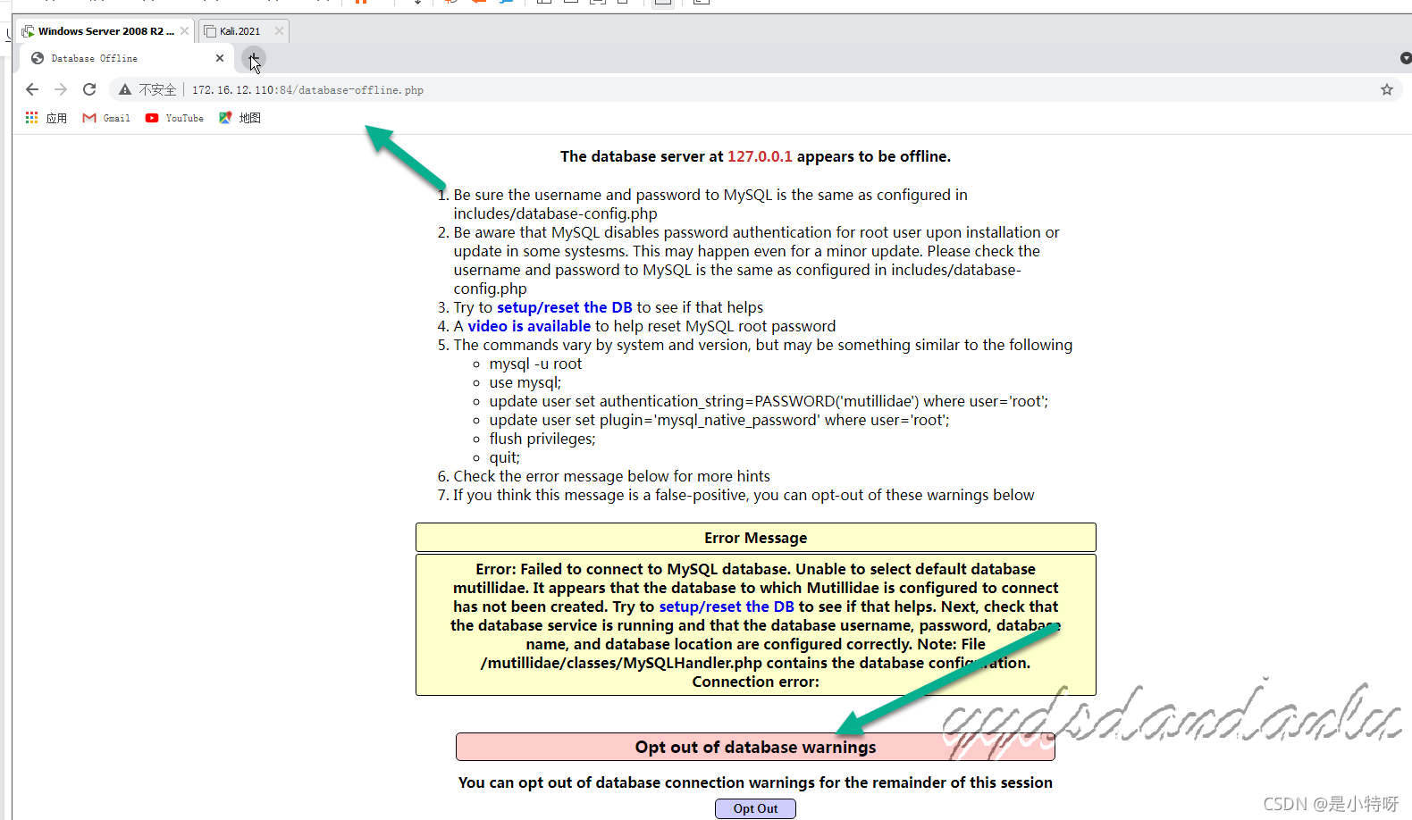Open the apps grid bookmark icon
Viewport: 1412px width, 820px height.
[x=32, y=118]
